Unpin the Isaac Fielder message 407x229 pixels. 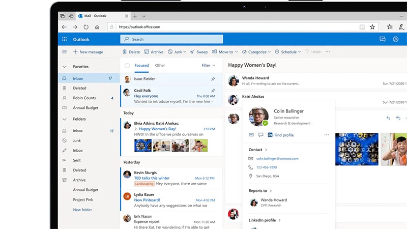click(213, 79)
